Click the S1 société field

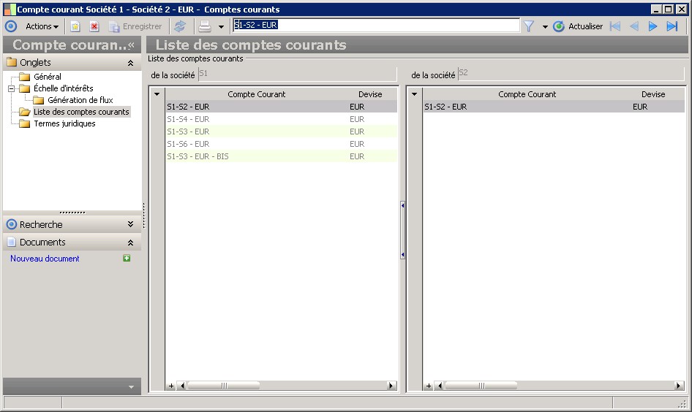[x=298, y=74]
